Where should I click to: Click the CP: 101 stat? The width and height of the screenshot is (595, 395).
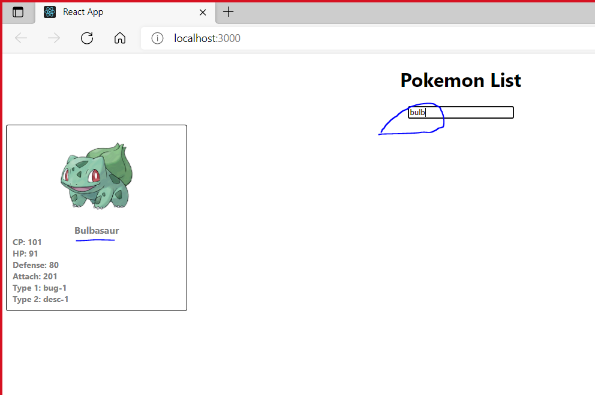27,242
